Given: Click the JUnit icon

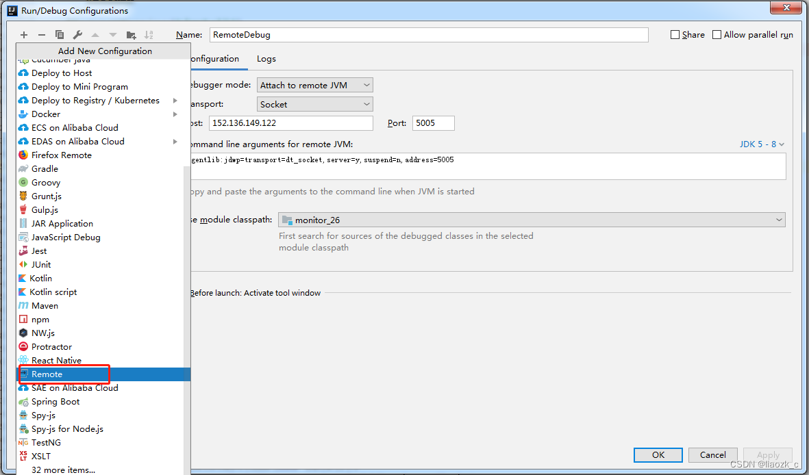Looking at the screenshot, I should [23, 265].
